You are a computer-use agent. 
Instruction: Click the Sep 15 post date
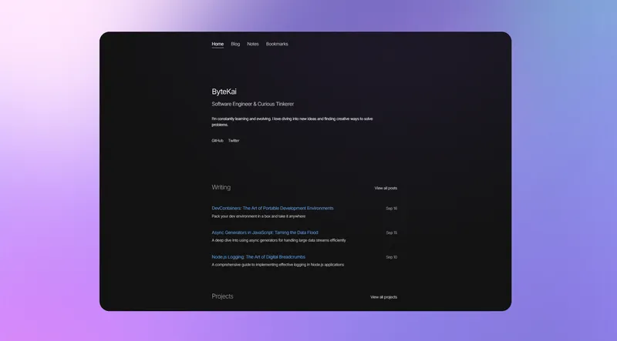coord(391,232)
